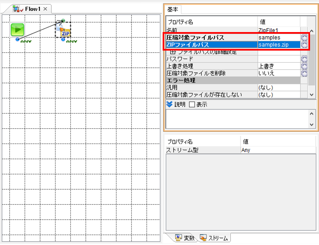Switch to the 変数 tab
This screenshot has height=245, width=319.
(185, 238)
